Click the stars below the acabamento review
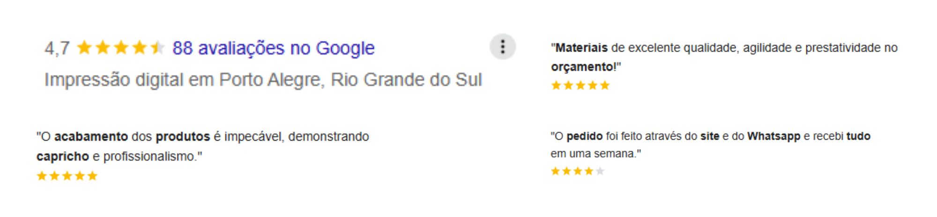Viewport: 937px width, 217px height. (67, 176)
